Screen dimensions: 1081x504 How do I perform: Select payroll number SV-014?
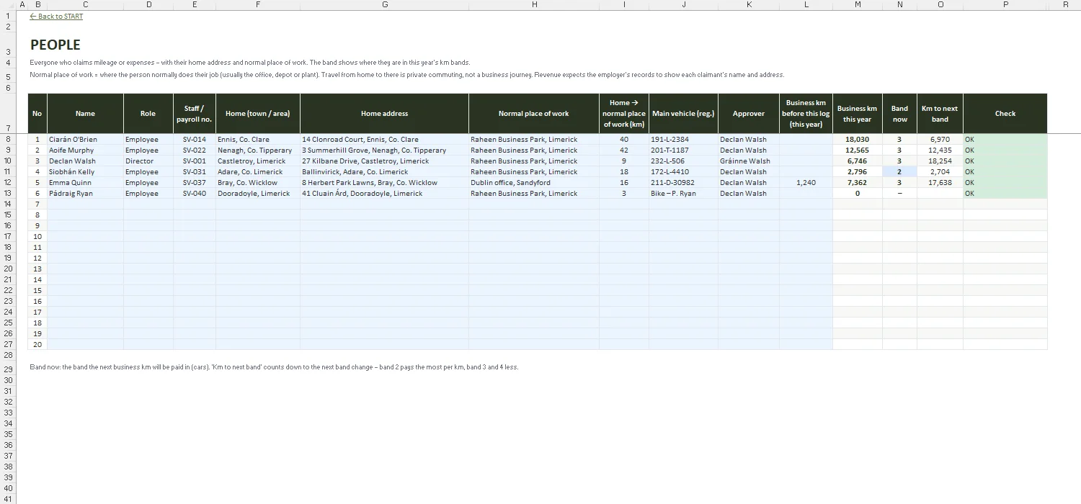pos(194,139)
